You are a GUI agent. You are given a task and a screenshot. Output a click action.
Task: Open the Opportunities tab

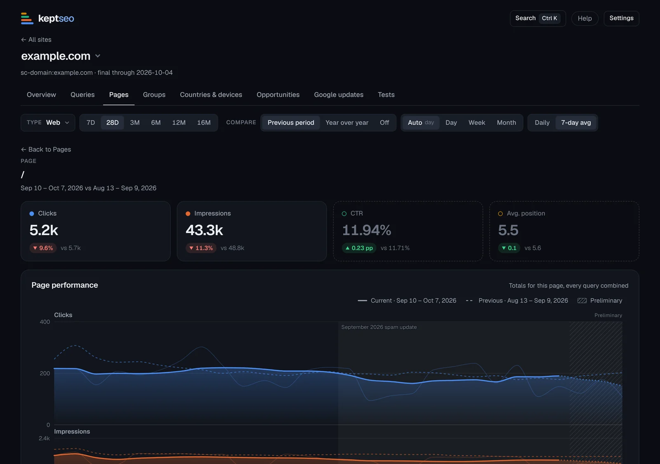coord(278,95)
